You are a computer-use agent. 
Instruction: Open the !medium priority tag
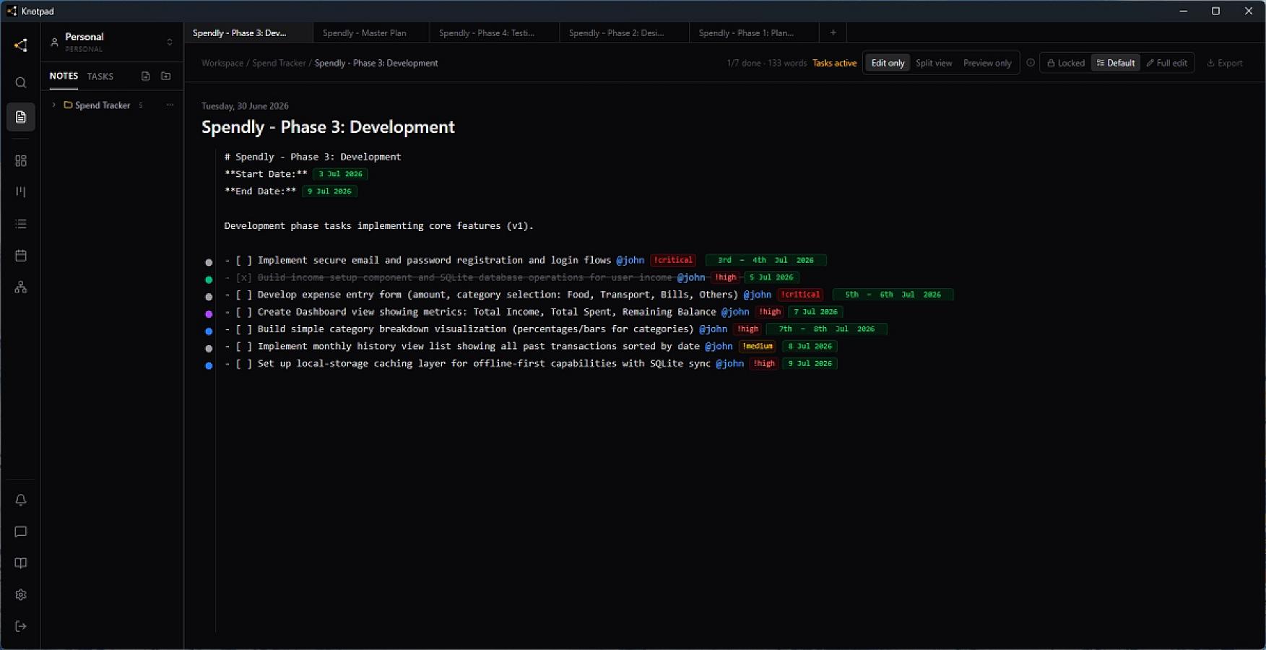[x=758, y=346]
